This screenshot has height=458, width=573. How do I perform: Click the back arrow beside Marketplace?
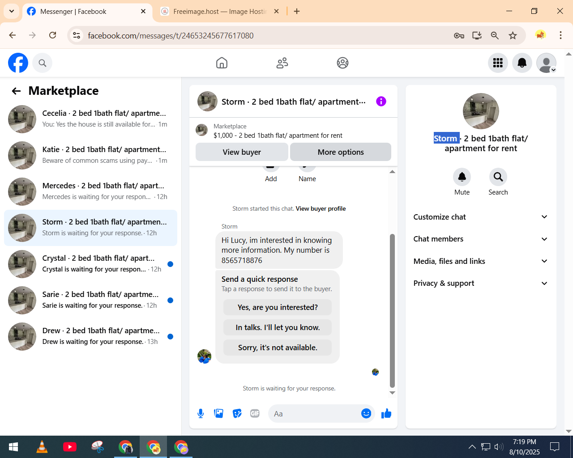tap(16, 91)
